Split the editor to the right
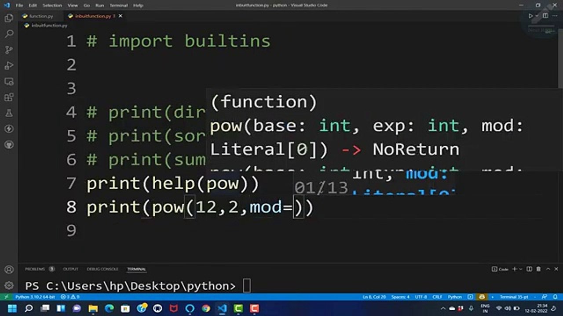Screen dimensions: 563x316 click(545, 16)
